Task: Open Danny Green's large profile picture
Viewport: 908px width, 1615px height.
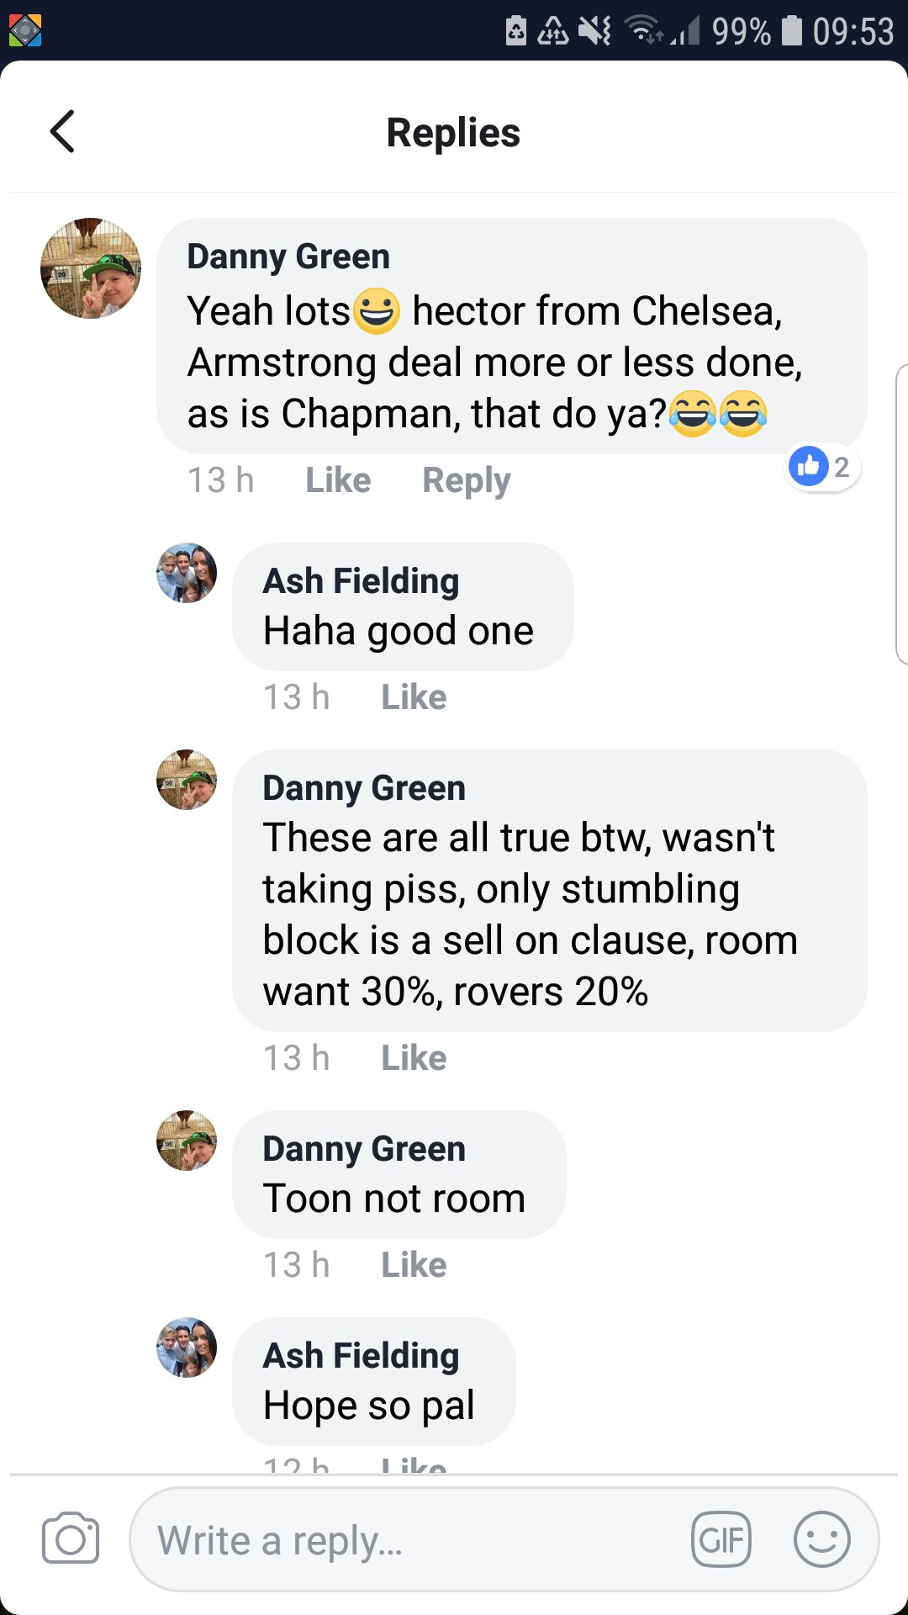Action: click(91, 268)
